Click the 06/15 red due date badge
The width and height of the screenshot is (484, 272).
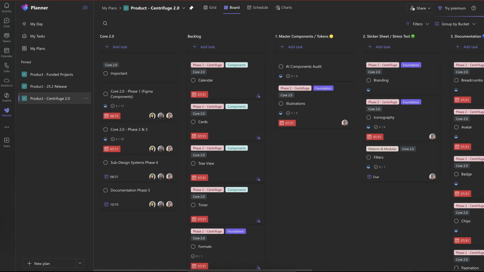(x=112, y=116)
